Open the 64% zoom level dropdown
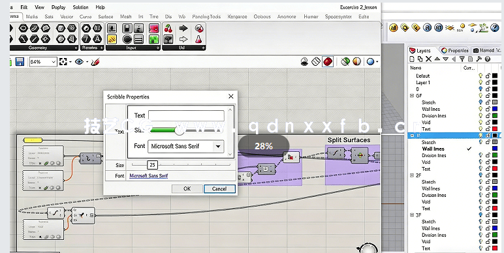504x253 pixels. (x=54, y=62)
